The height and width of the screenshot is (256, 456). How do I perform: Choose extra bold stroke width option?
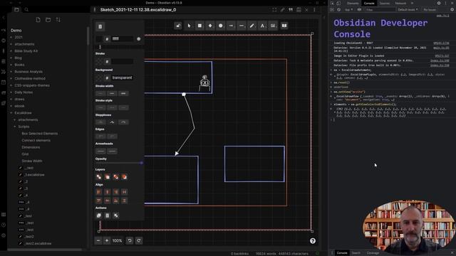click(x=123, y=93)
